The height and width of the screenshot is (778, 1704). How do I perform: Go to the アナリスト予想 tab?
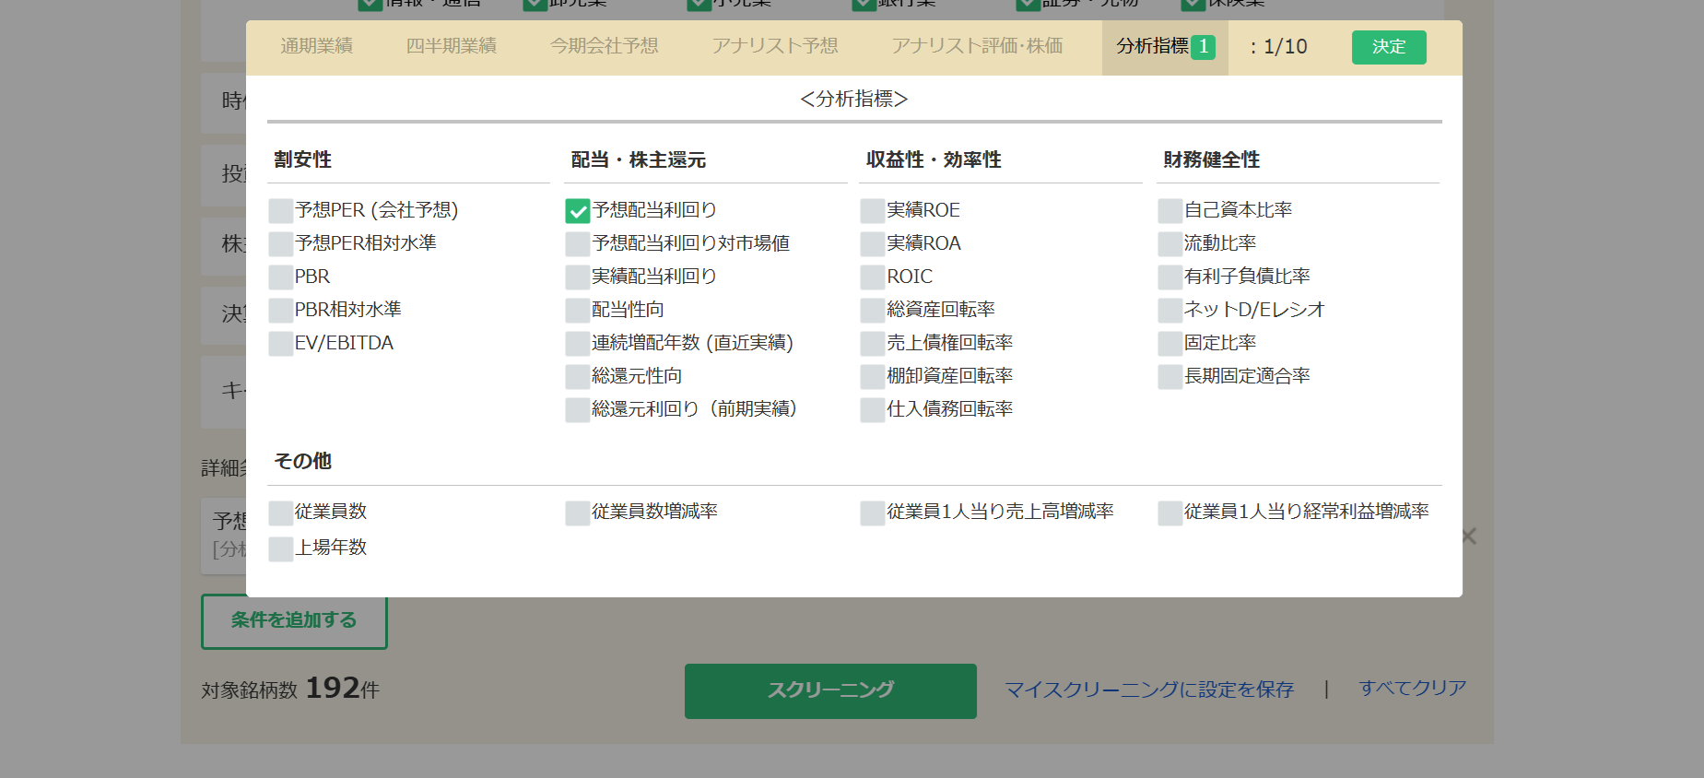tap(774, 46)
